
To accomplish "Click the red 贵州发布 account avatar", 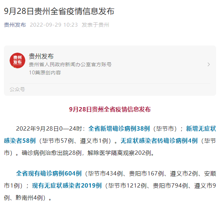I will tap(17, 61).
